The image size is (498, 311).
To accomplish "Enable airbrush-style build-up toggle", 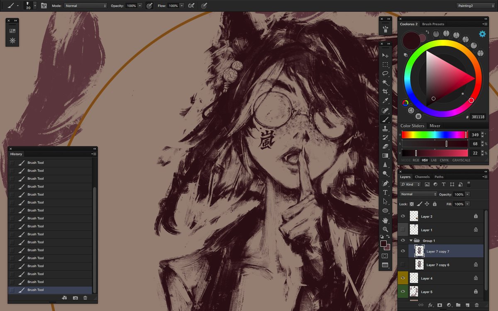I will tap(191, 6).
